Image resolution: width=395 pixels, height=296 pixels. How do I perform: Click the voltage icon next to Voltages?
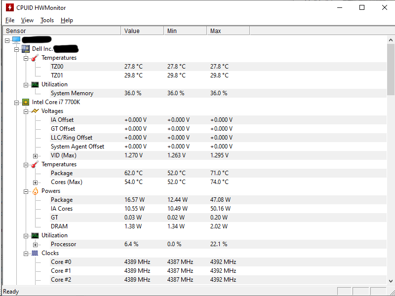tap(35, 111)
